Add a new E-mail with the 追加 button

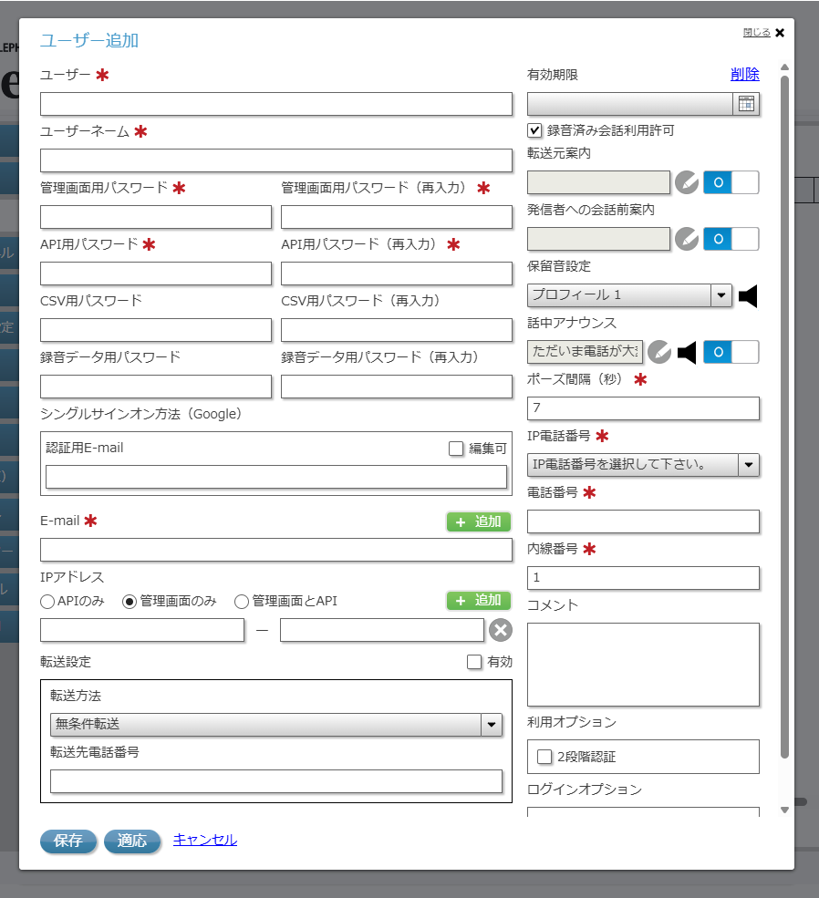pyautogui.click(x=478, y=521)
